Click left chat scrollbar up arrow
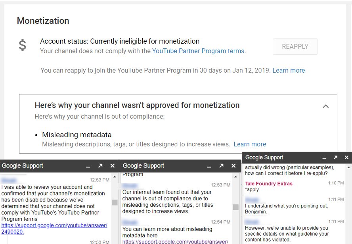 [x=115, y=177]
